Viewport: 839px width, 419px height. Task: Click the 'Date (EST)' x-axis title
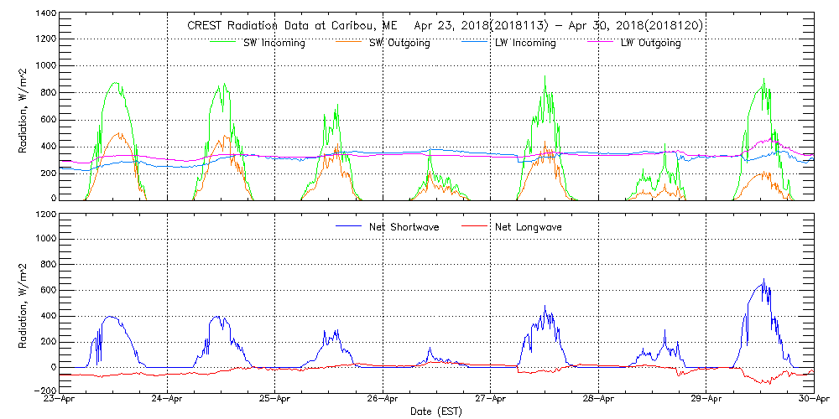[x=437, y=411]
